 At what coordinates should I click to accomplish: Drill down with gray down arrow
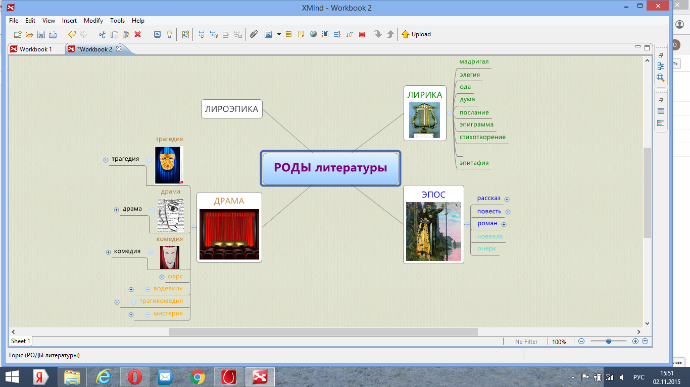(378, 34)
